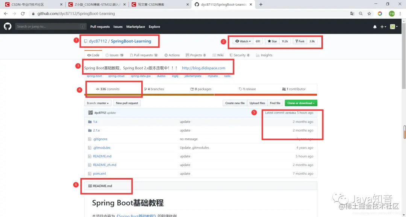
Task: Click the translate page icon
Action: point(352,13)
